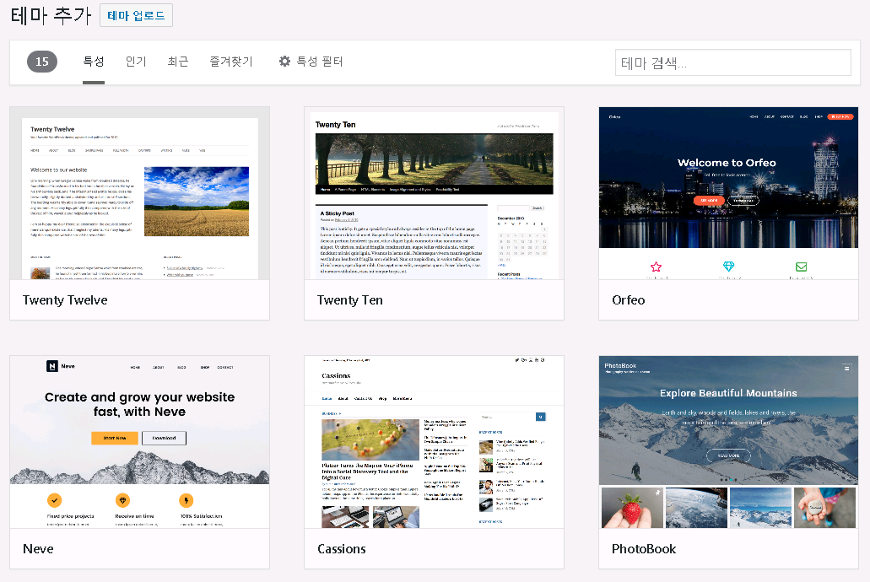
Task: Open the Neve theme thumbnail
Action: click(140, 442)
